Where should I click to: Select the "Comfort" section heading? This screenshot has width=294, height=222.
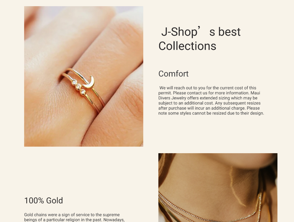[x=174, y=74]
